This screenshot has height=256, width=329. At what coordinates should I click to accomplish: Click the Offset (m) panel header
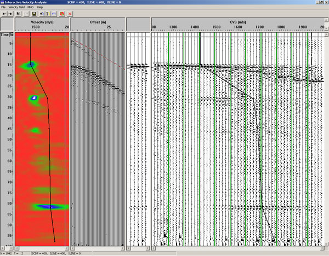coord(98,20)
